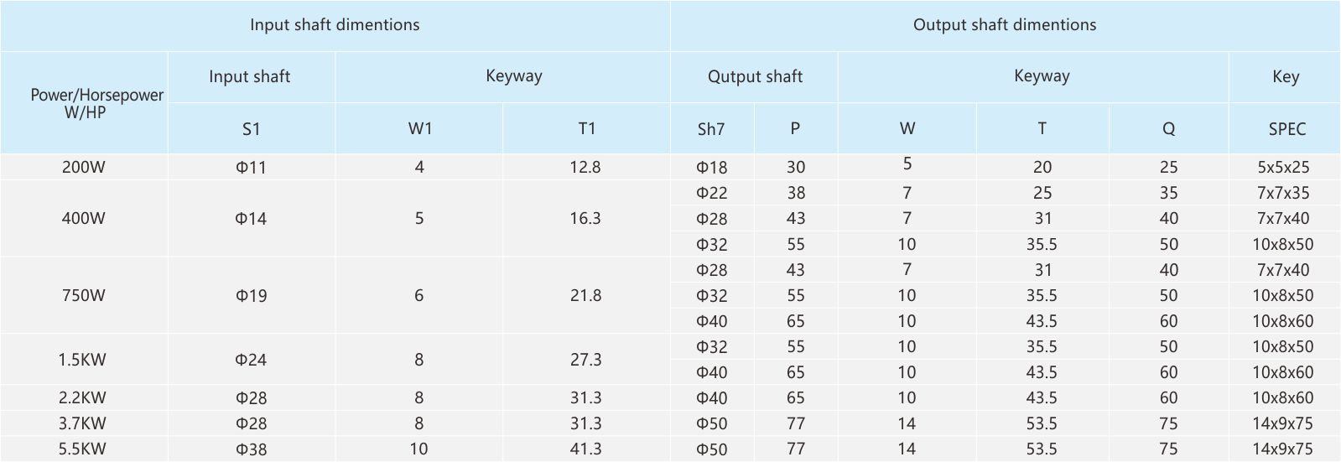Click the 41.3 T1 value
Viewport: 1341px width, 462px height.
(585, 449)
